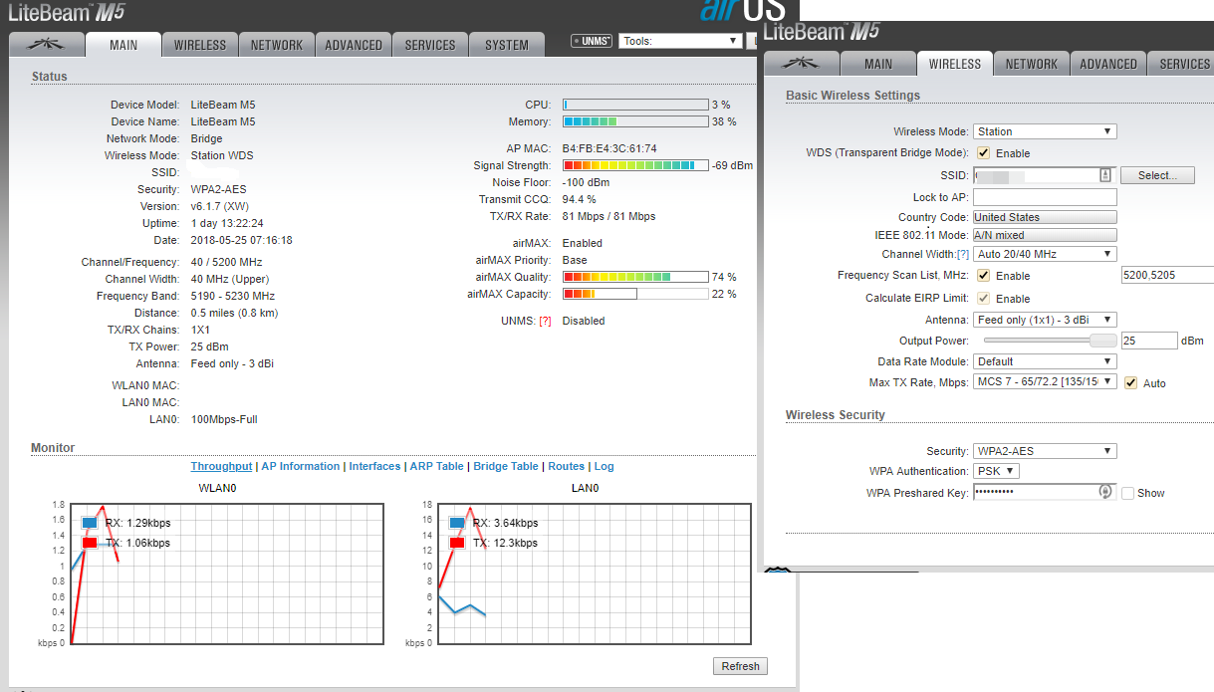Go to ADVANCED tab in the right window
Image resolution: width=1214 pixels, height=692 pixels.
pyautogui.click(x=1108, y=64)
